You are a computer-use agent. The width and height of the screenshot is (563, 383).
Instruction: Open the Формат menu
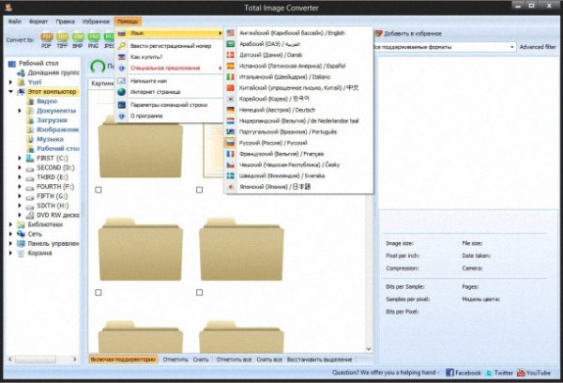click(38, 22)
